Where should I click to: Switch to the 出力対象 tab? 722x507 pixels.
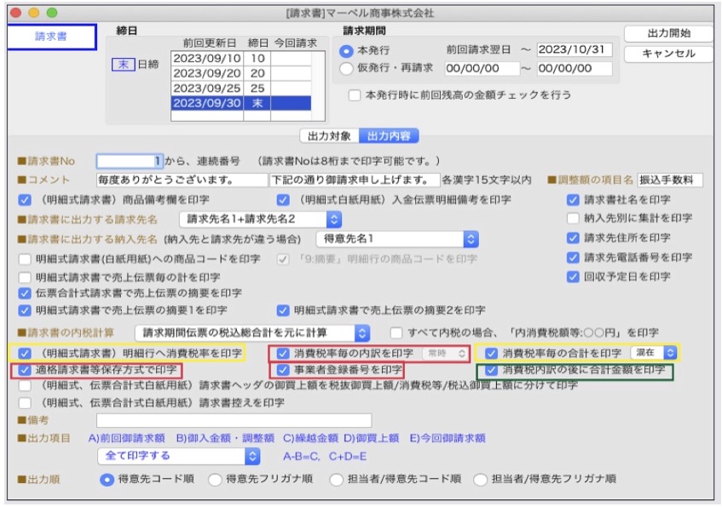328,135
